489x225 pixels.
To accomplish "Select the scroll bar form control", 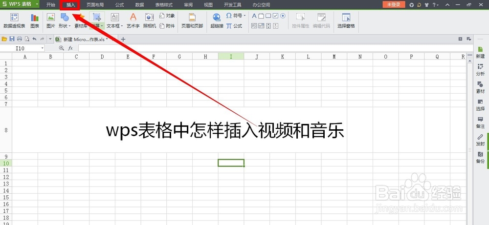I will point(269,26).
